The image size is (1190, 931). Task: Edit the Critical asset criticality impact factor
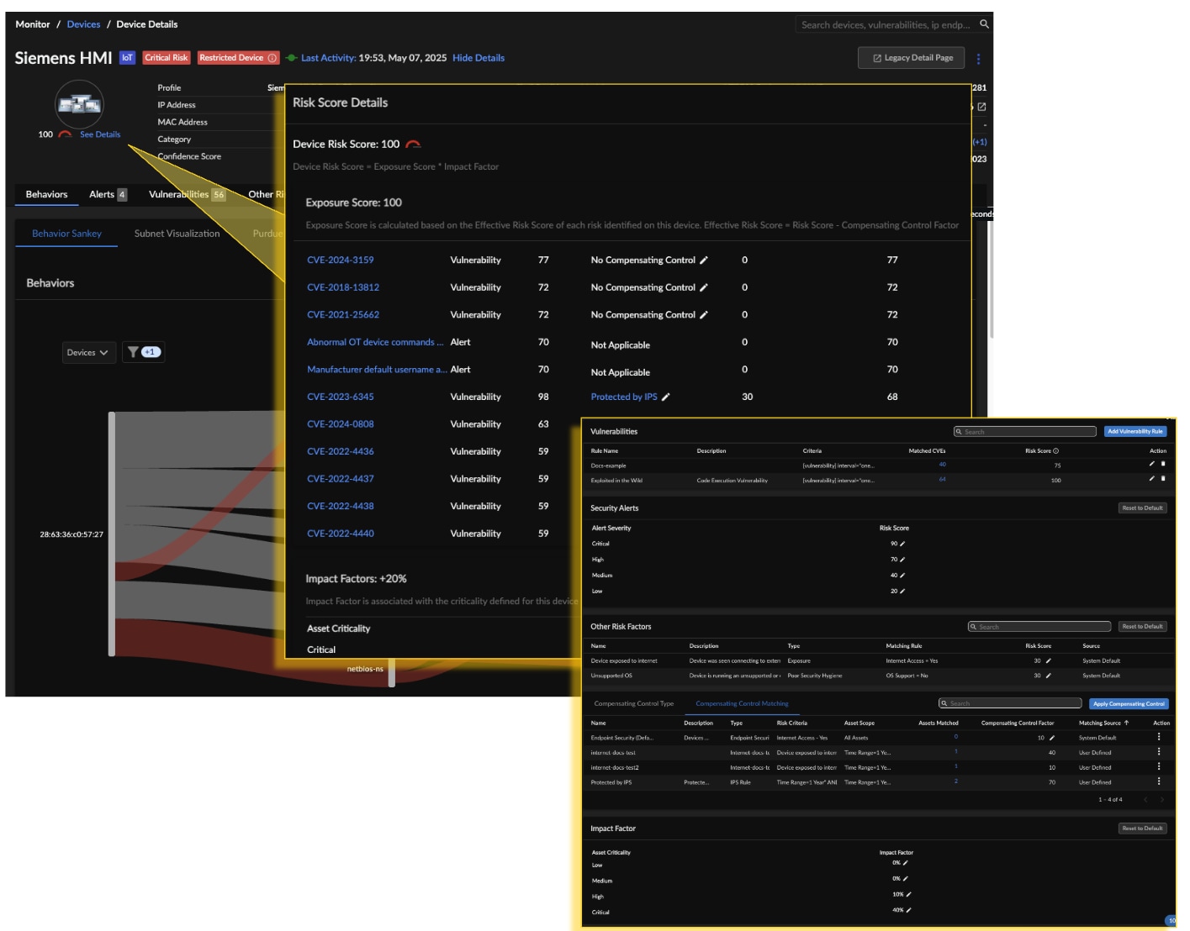pos(908,910)
